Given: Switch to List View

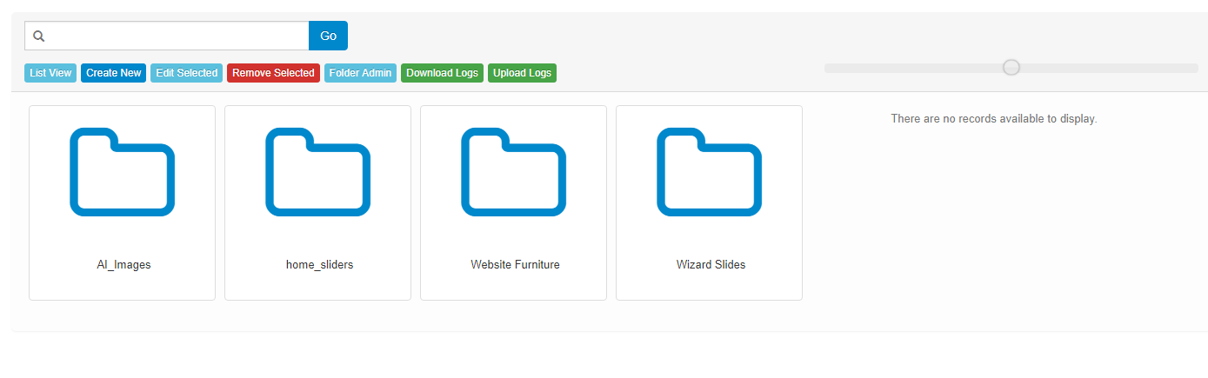Looking at the screenshot, I should point(50,73).
